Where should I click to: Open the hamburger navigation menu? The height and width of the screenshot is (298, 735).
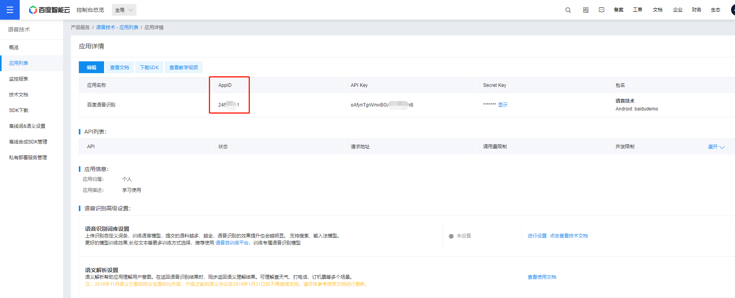click(x=10, y=10)
